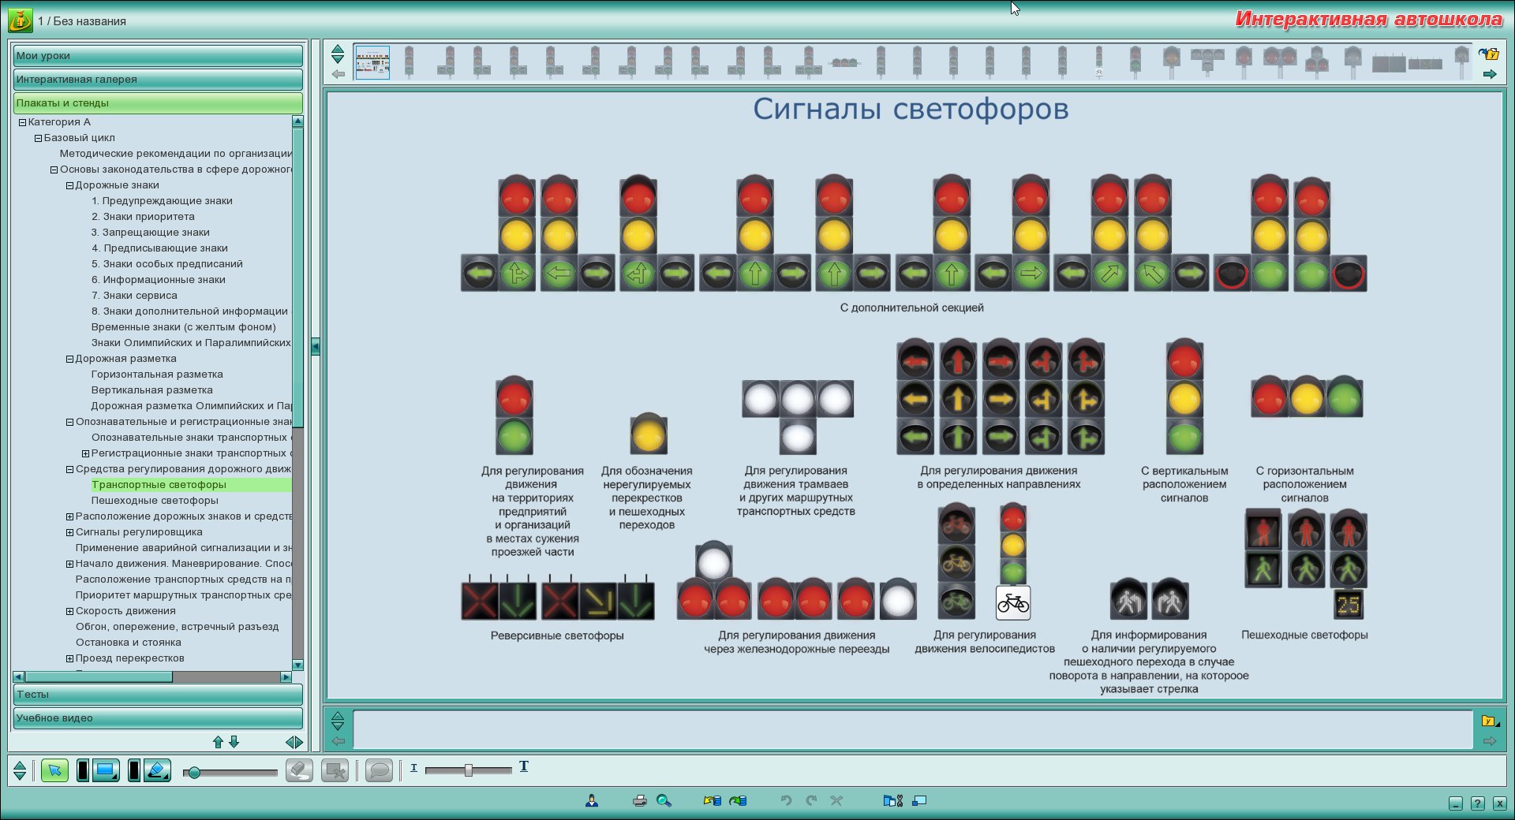Toggle the thumbnail strip collapse arrows
Viewport: 1515px width, 820px height.
pos(338,54)
